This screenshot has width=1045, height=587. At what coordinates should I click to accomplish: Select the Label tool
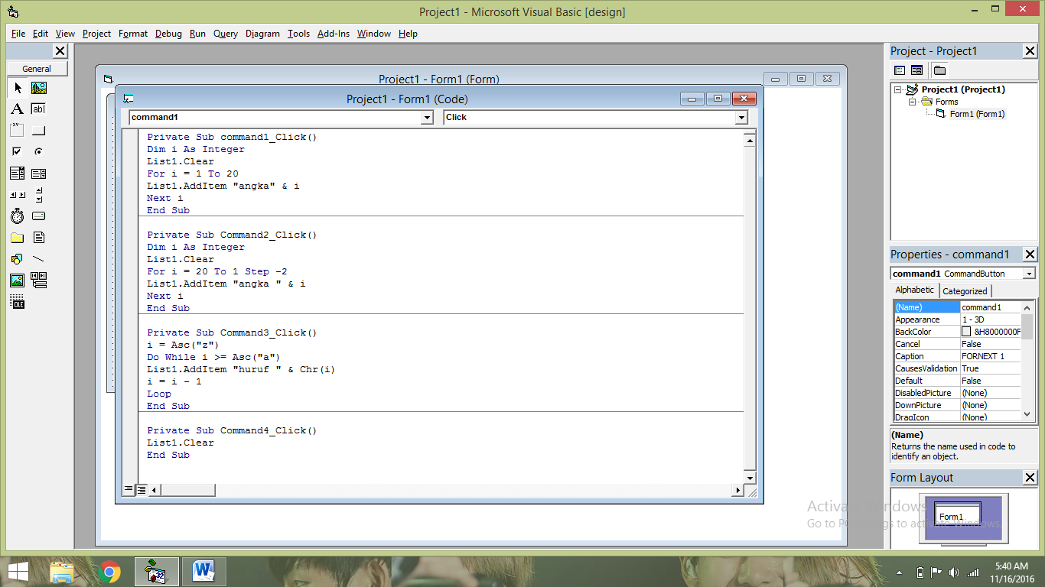click(18, 109)
